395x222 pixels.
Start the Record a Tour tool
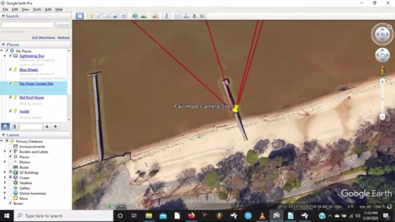click(123, 16)
